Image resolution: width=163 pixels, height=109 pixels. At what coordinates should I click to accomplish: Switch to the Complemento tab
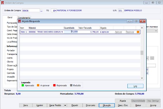point(24,18)
